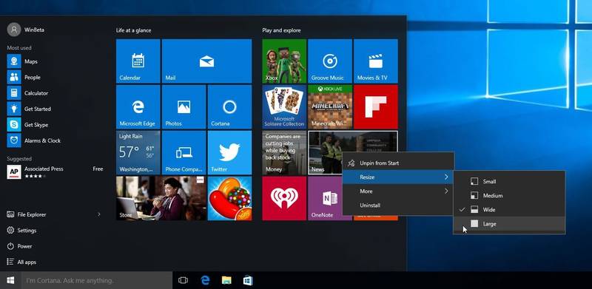Open suggested Associated Press app
The image size is (592, 289).
[55, 172]
